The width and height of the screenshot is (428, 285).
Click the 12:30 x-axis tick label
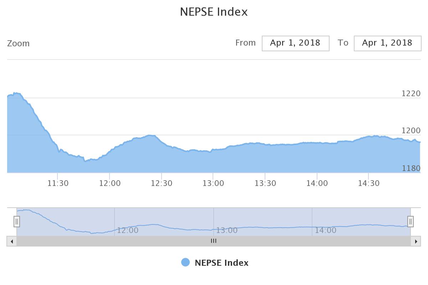click(162, 183)
